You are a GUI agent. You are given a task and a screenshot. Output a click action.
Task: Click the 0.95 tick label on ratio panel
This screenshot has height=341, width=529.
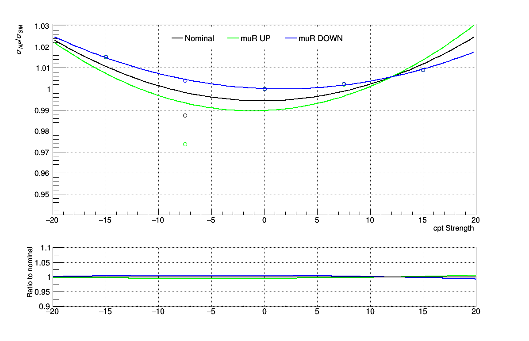pos(42,292)
